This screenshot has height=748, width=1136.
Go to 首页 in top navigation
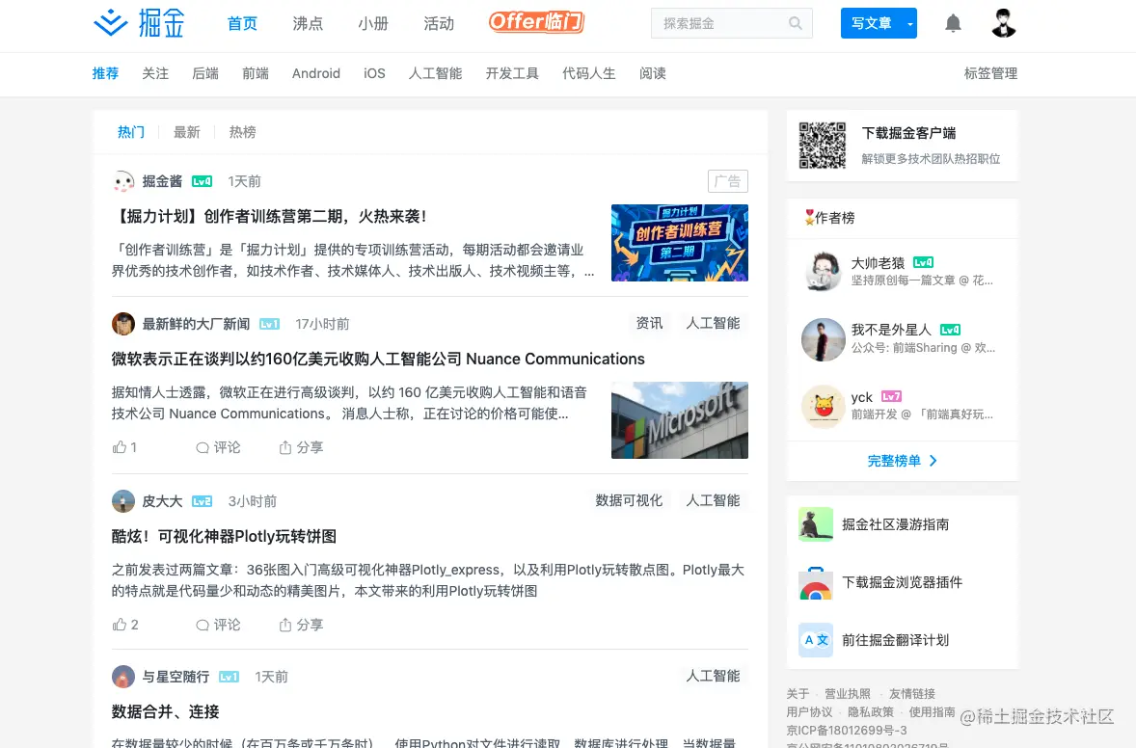[x=242, y=23]
